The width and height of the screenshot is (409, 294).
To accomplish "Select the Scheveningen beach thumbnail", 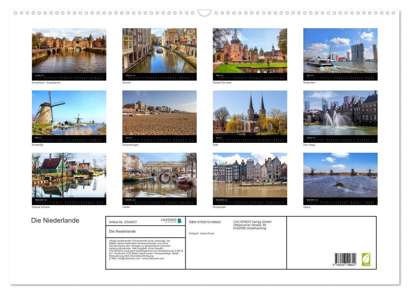I will click(x=159, y=113).
